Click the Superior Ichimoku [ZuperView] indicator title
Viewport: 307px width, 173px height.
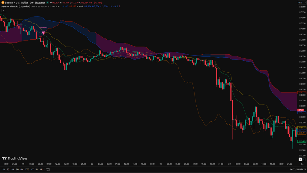click(x=15, y=6)
